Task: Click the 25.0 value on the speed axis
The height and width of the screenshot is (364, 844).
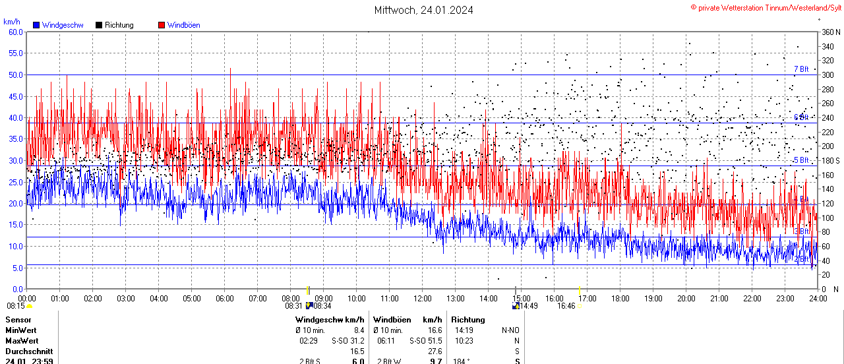Action: tap(16, 182)
